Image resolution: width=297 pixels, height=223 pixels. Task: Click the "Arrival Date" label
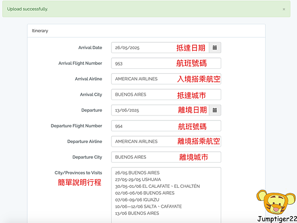[90, 48]
